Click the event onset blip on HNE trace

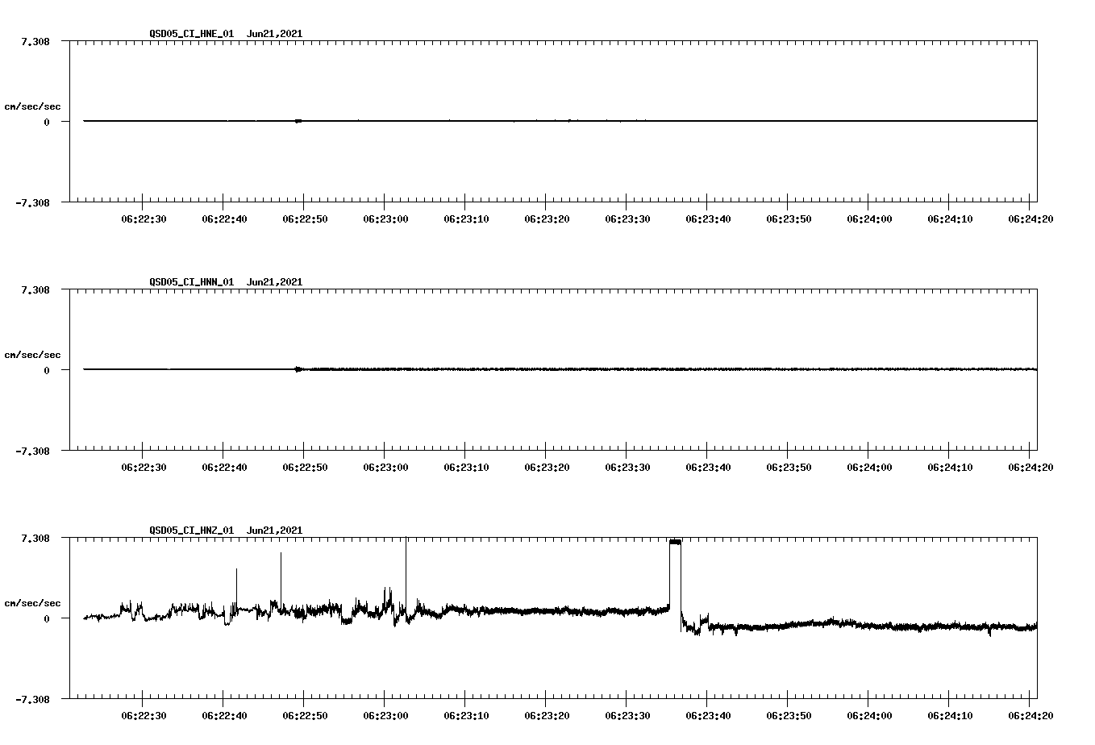click(298, 121)
